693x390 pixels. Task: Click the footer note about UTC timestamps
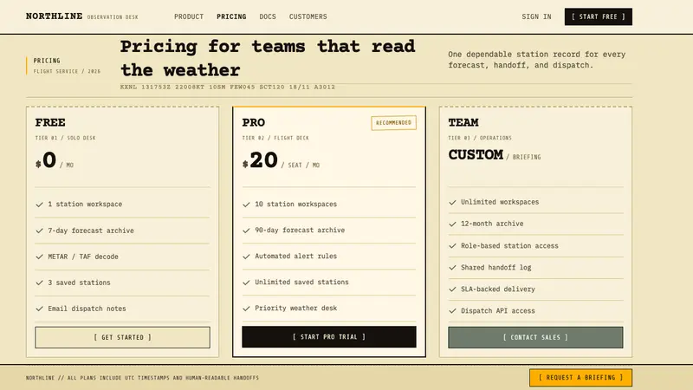(142, 378)
